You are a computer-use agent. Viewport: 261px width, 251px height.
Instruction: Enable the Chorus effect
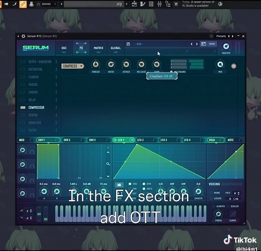click(23, 92)
